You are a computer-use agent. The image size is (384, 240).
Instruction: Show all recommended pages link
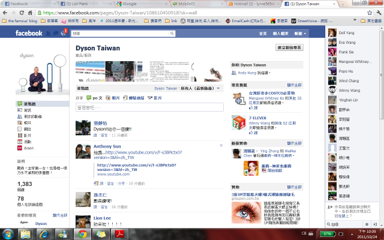pyautogui.click(x=295, y=85)
